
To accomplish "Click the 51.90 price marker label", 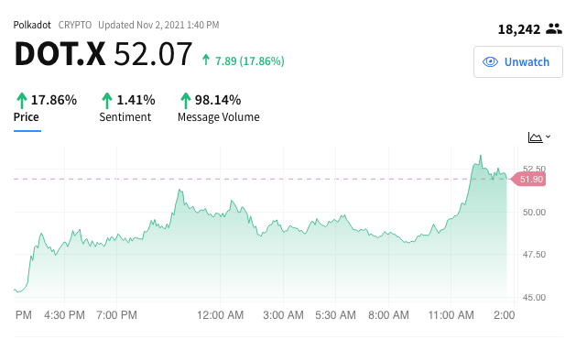I will pyautogui.click(x=529, y=179).
